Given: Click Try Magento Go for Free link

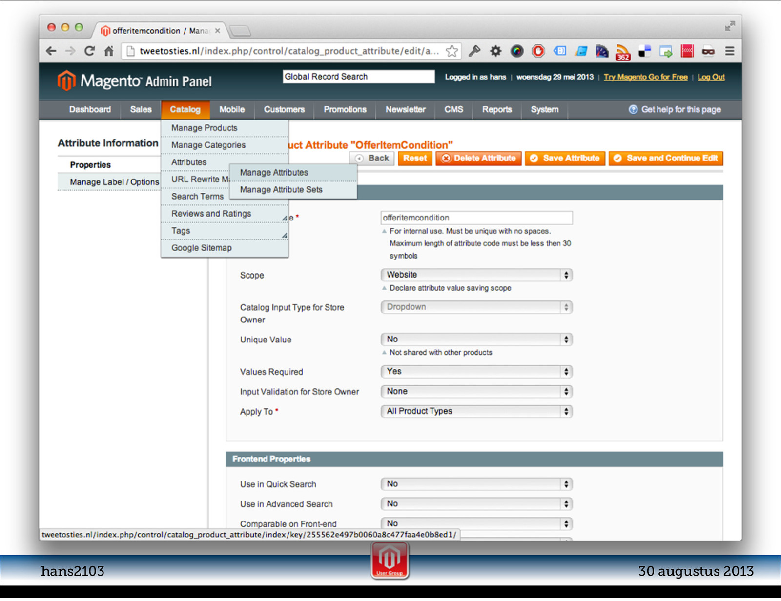Looking at the screenshot, I should coord(645,77).
